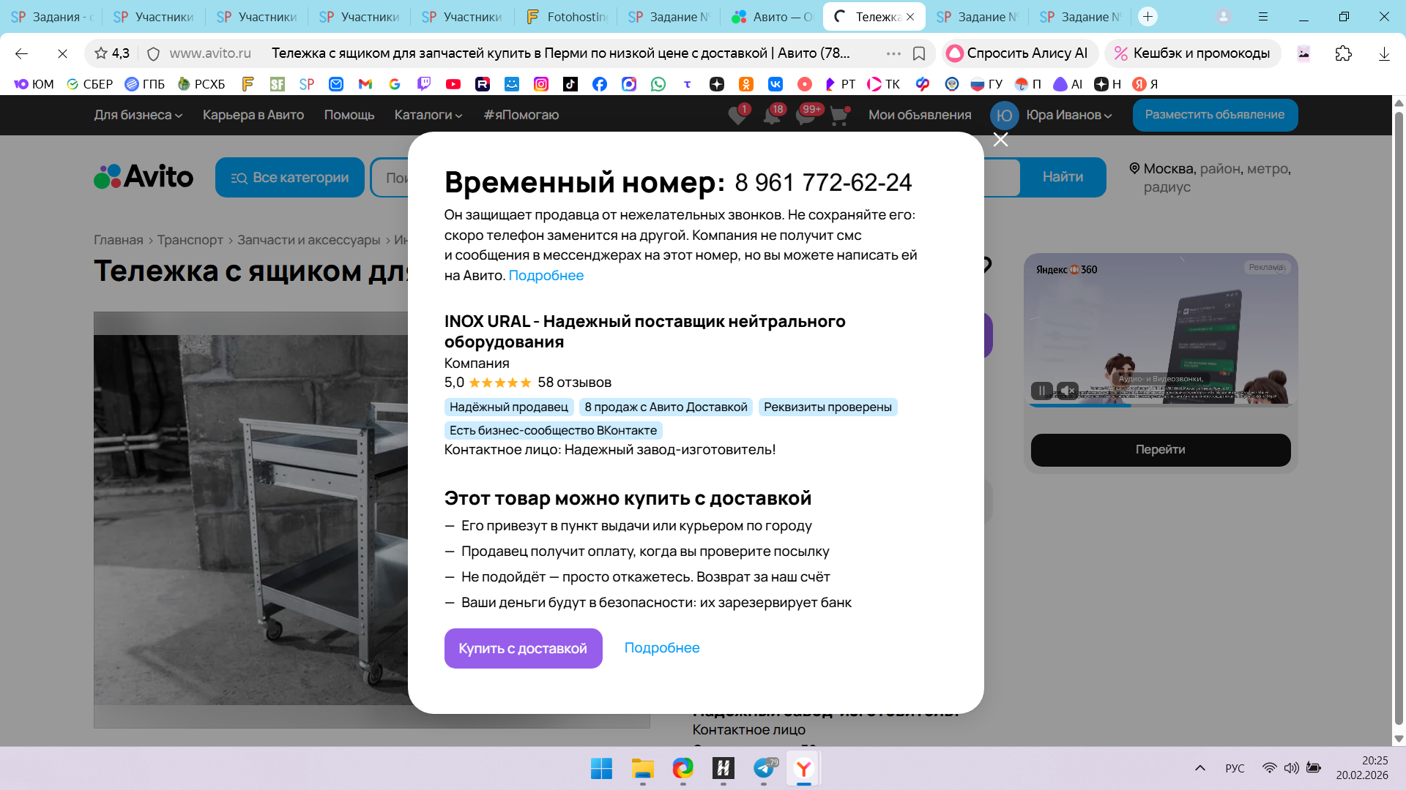Pause the Yandex 360 ad video

(x=1041, y=391)
